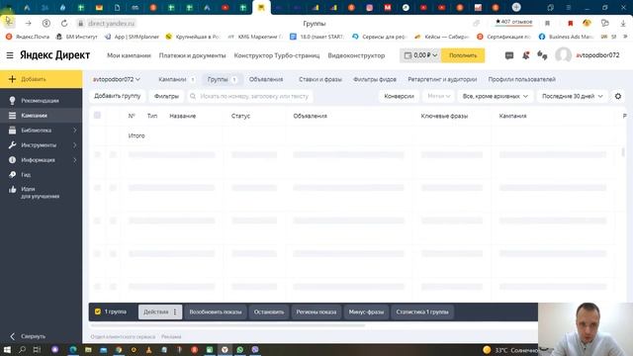Switch to Профили пользователей tab
Viewport: 633px width, 356px height.
[x=521, y=79]
